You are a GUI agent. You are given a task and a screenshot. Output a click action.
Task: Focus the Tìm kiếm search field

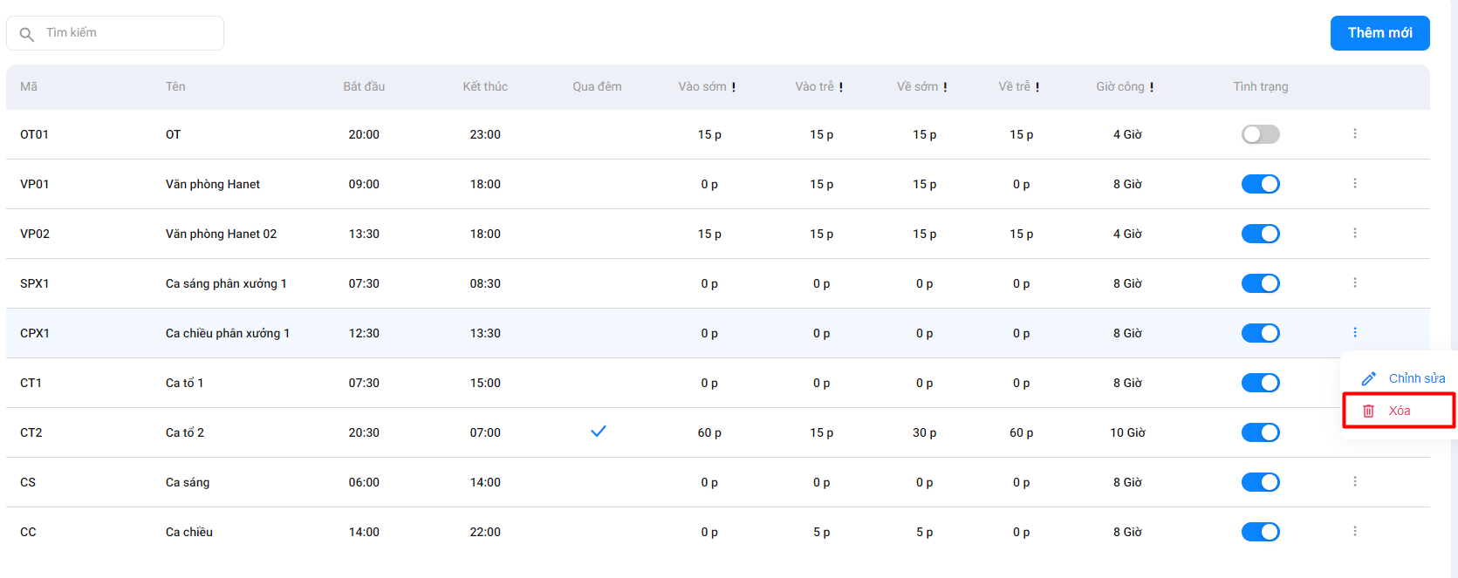click(115, 33)
